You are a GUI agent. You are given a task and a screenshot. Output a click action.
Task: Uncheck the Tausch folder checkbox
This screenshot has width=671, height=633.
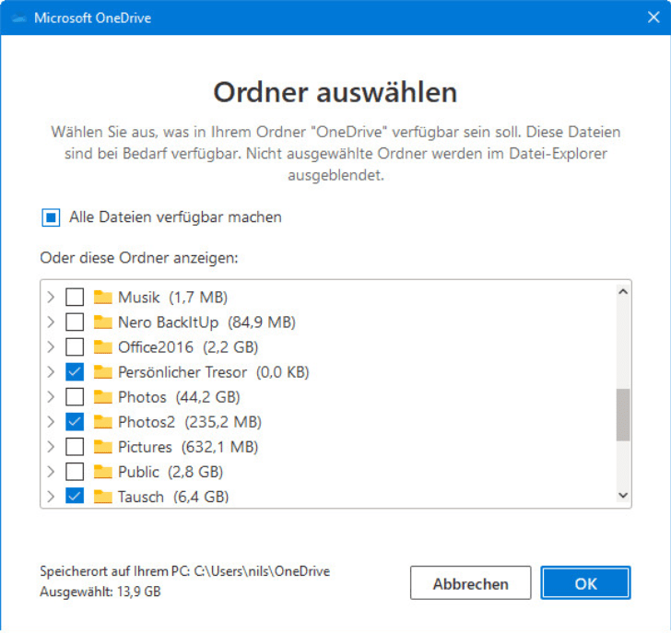pyautogui.click(x=75, y=496)
